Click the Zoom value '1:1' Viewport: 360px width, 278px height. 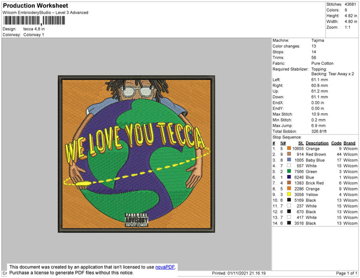[x=347, y=28]
